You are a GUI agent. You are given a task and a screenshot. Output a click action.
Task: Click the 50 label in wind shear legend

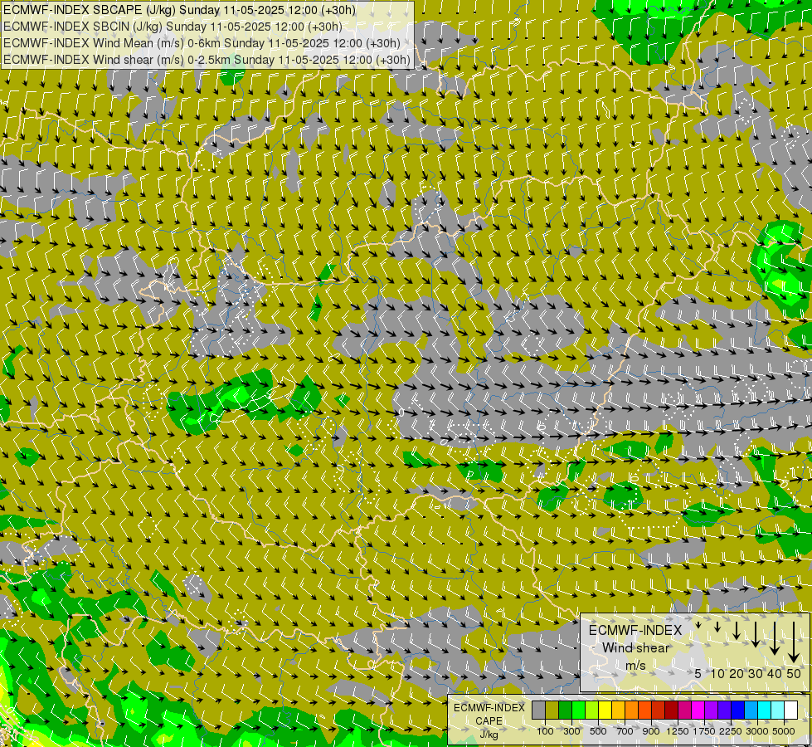pos(794,674)
